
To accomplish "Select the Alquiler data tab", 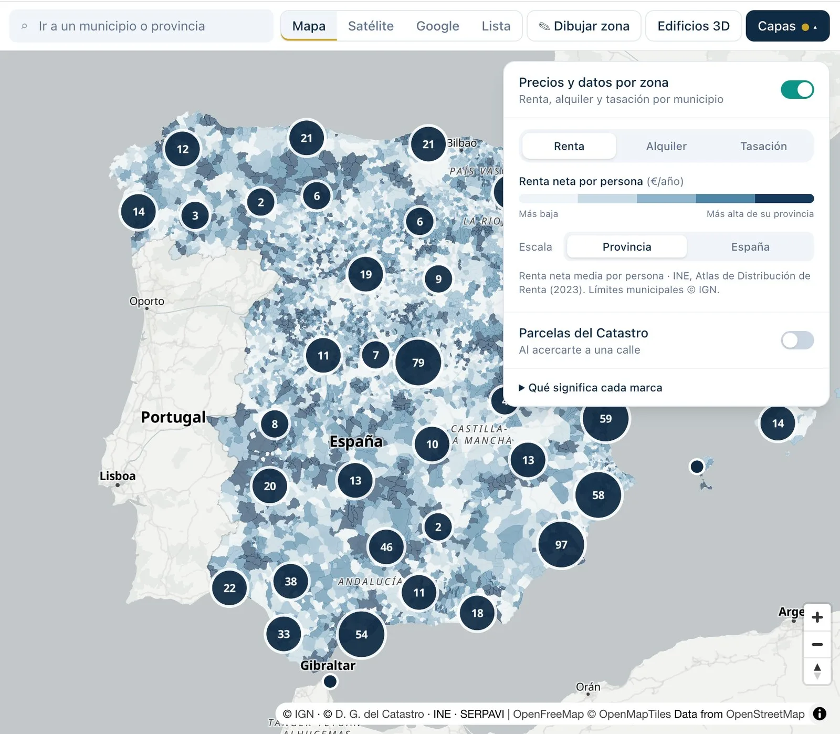I will [x=666, y=146].
